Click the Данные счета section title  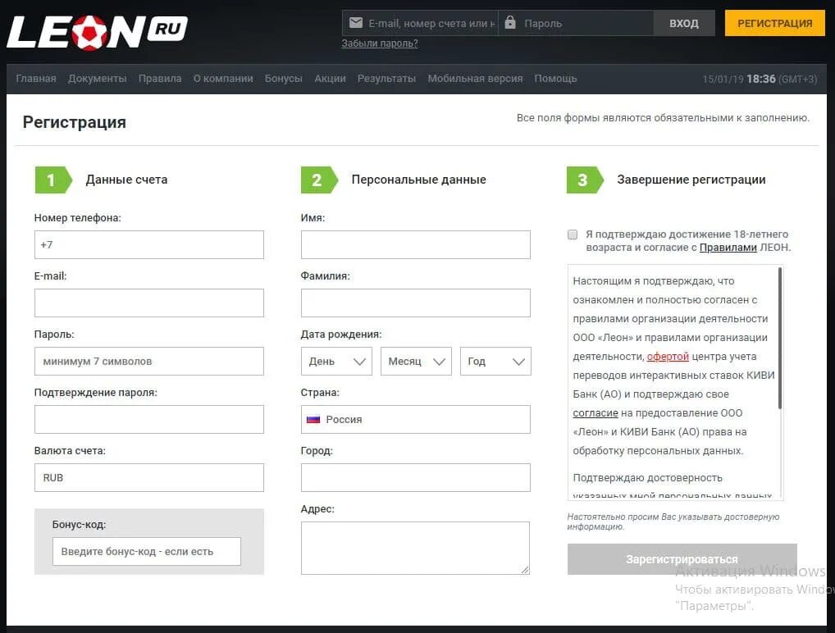point(127,180)
